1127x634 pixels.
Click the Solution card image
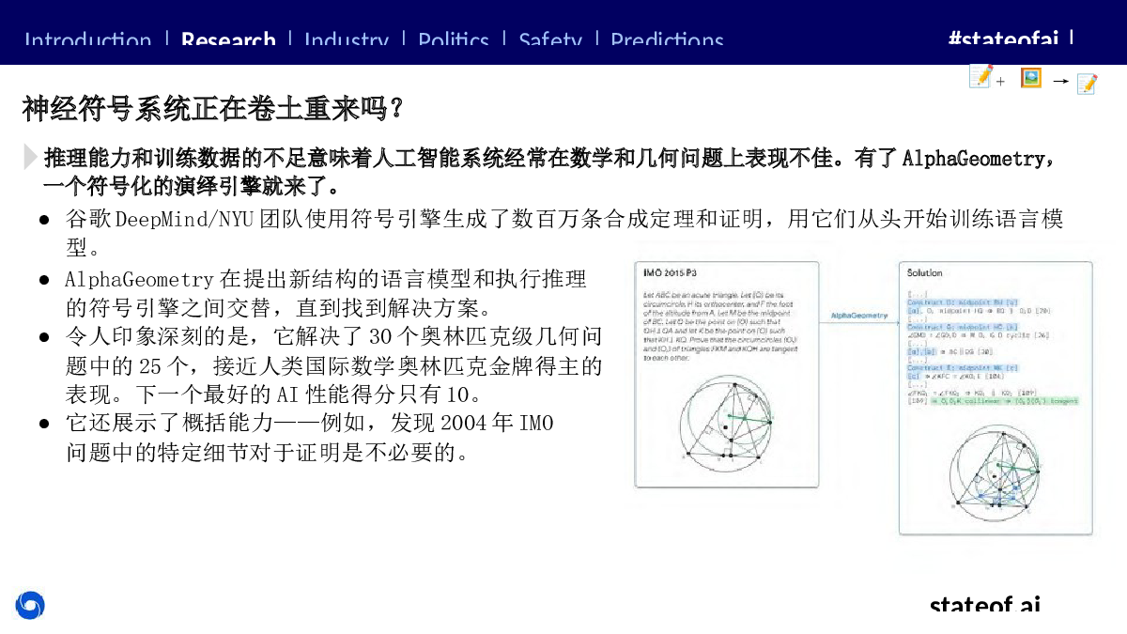(996, 398)
